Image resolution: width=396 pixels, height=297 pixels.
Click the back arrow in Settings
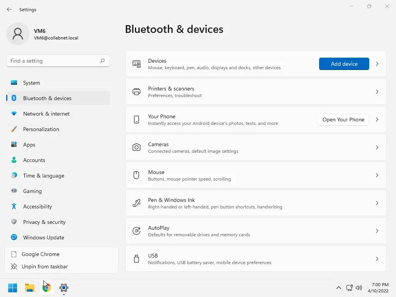pyautogui.click(x=9, y=10)
